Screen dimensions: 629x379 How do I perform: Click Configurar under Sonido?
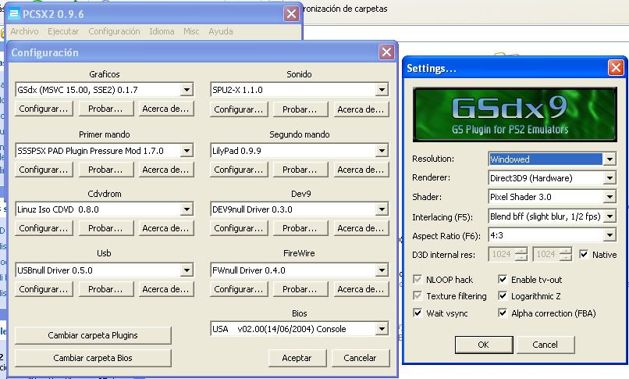click(x=239, y=109)
